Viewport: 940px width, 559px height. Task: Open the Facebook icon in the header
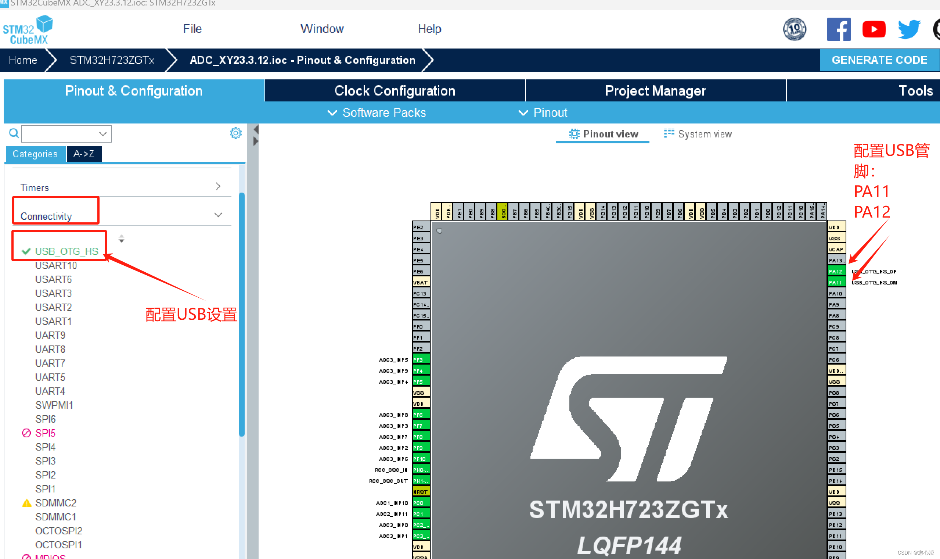pyautogui.click(x=839, y=29)
